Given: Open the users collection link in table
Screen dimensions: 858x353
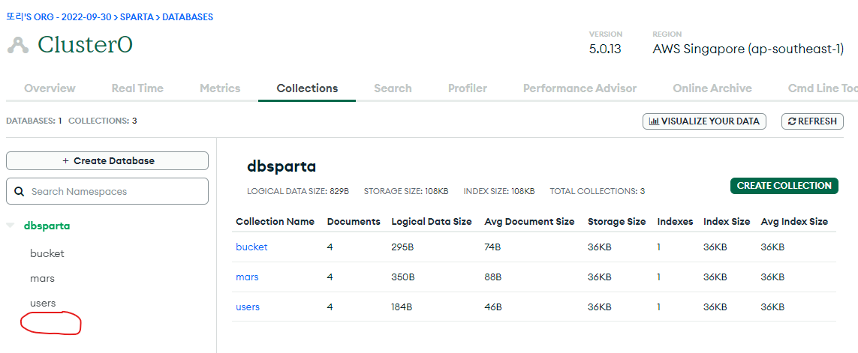Looking at the screenshot, I should coord(248,307).
